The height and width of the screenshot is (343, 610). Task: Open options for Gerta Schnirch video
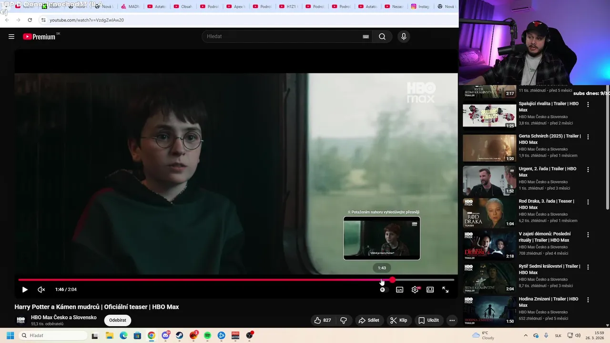click(x=588, y=137)
